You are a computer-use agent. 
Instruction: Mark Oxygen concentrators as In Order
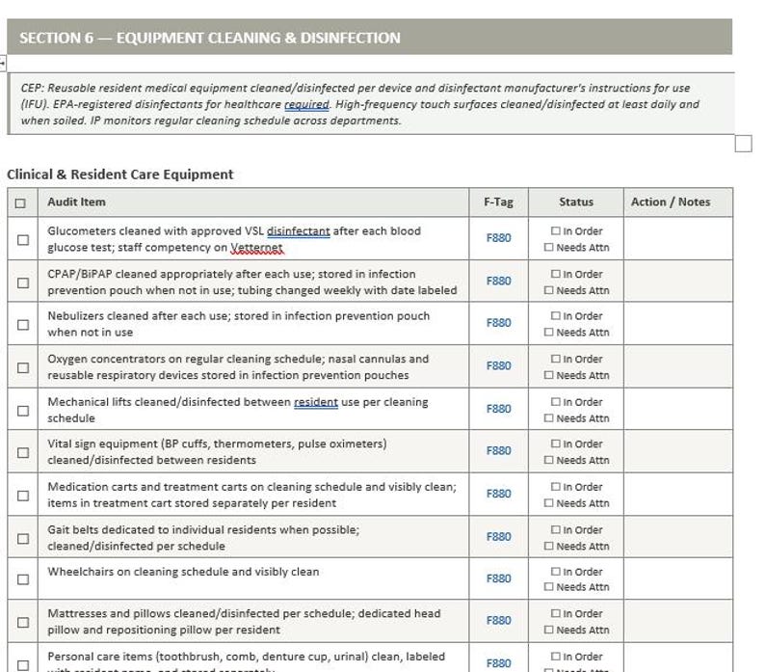pyautogui.click(x=555, y=359)
